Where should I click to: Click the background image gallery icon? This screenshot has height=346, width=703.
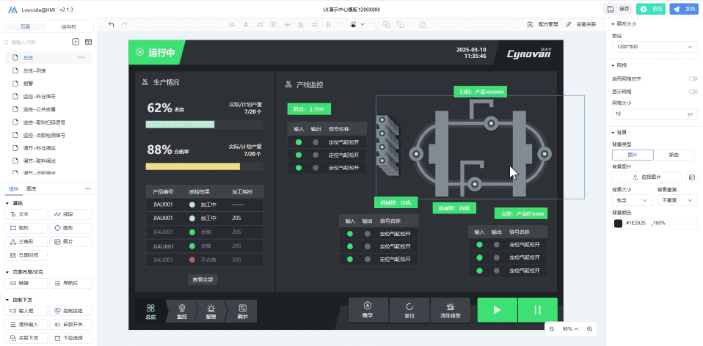691,177
